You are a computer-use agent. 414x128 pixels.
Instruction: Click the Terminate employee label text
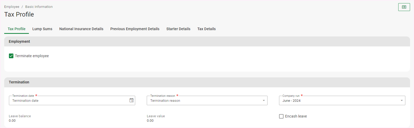pyautogui.click(x=32, y=56)
